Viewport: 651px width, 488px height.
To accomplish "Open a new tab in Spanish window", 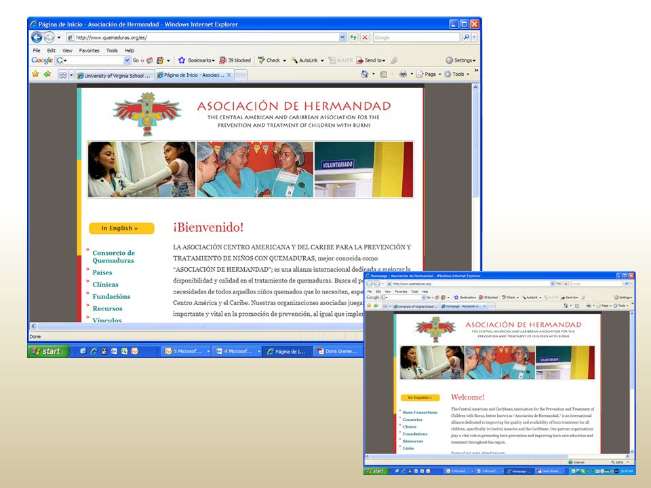I will point(241,75).
